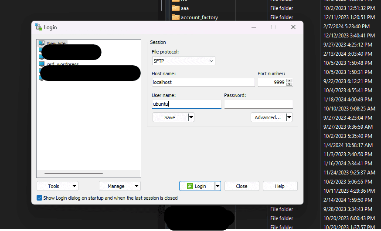Decrease port number with down arrow

(x=289, y=84)
